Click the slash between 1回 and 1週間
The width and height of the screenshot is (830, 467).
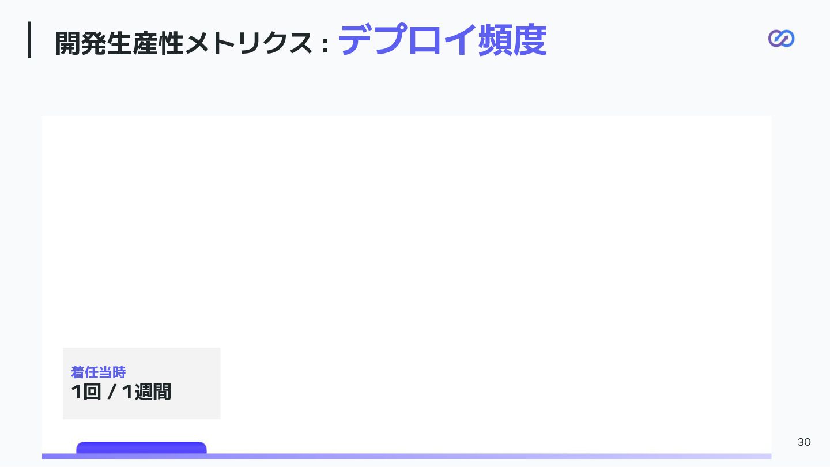tap(111, 392)
